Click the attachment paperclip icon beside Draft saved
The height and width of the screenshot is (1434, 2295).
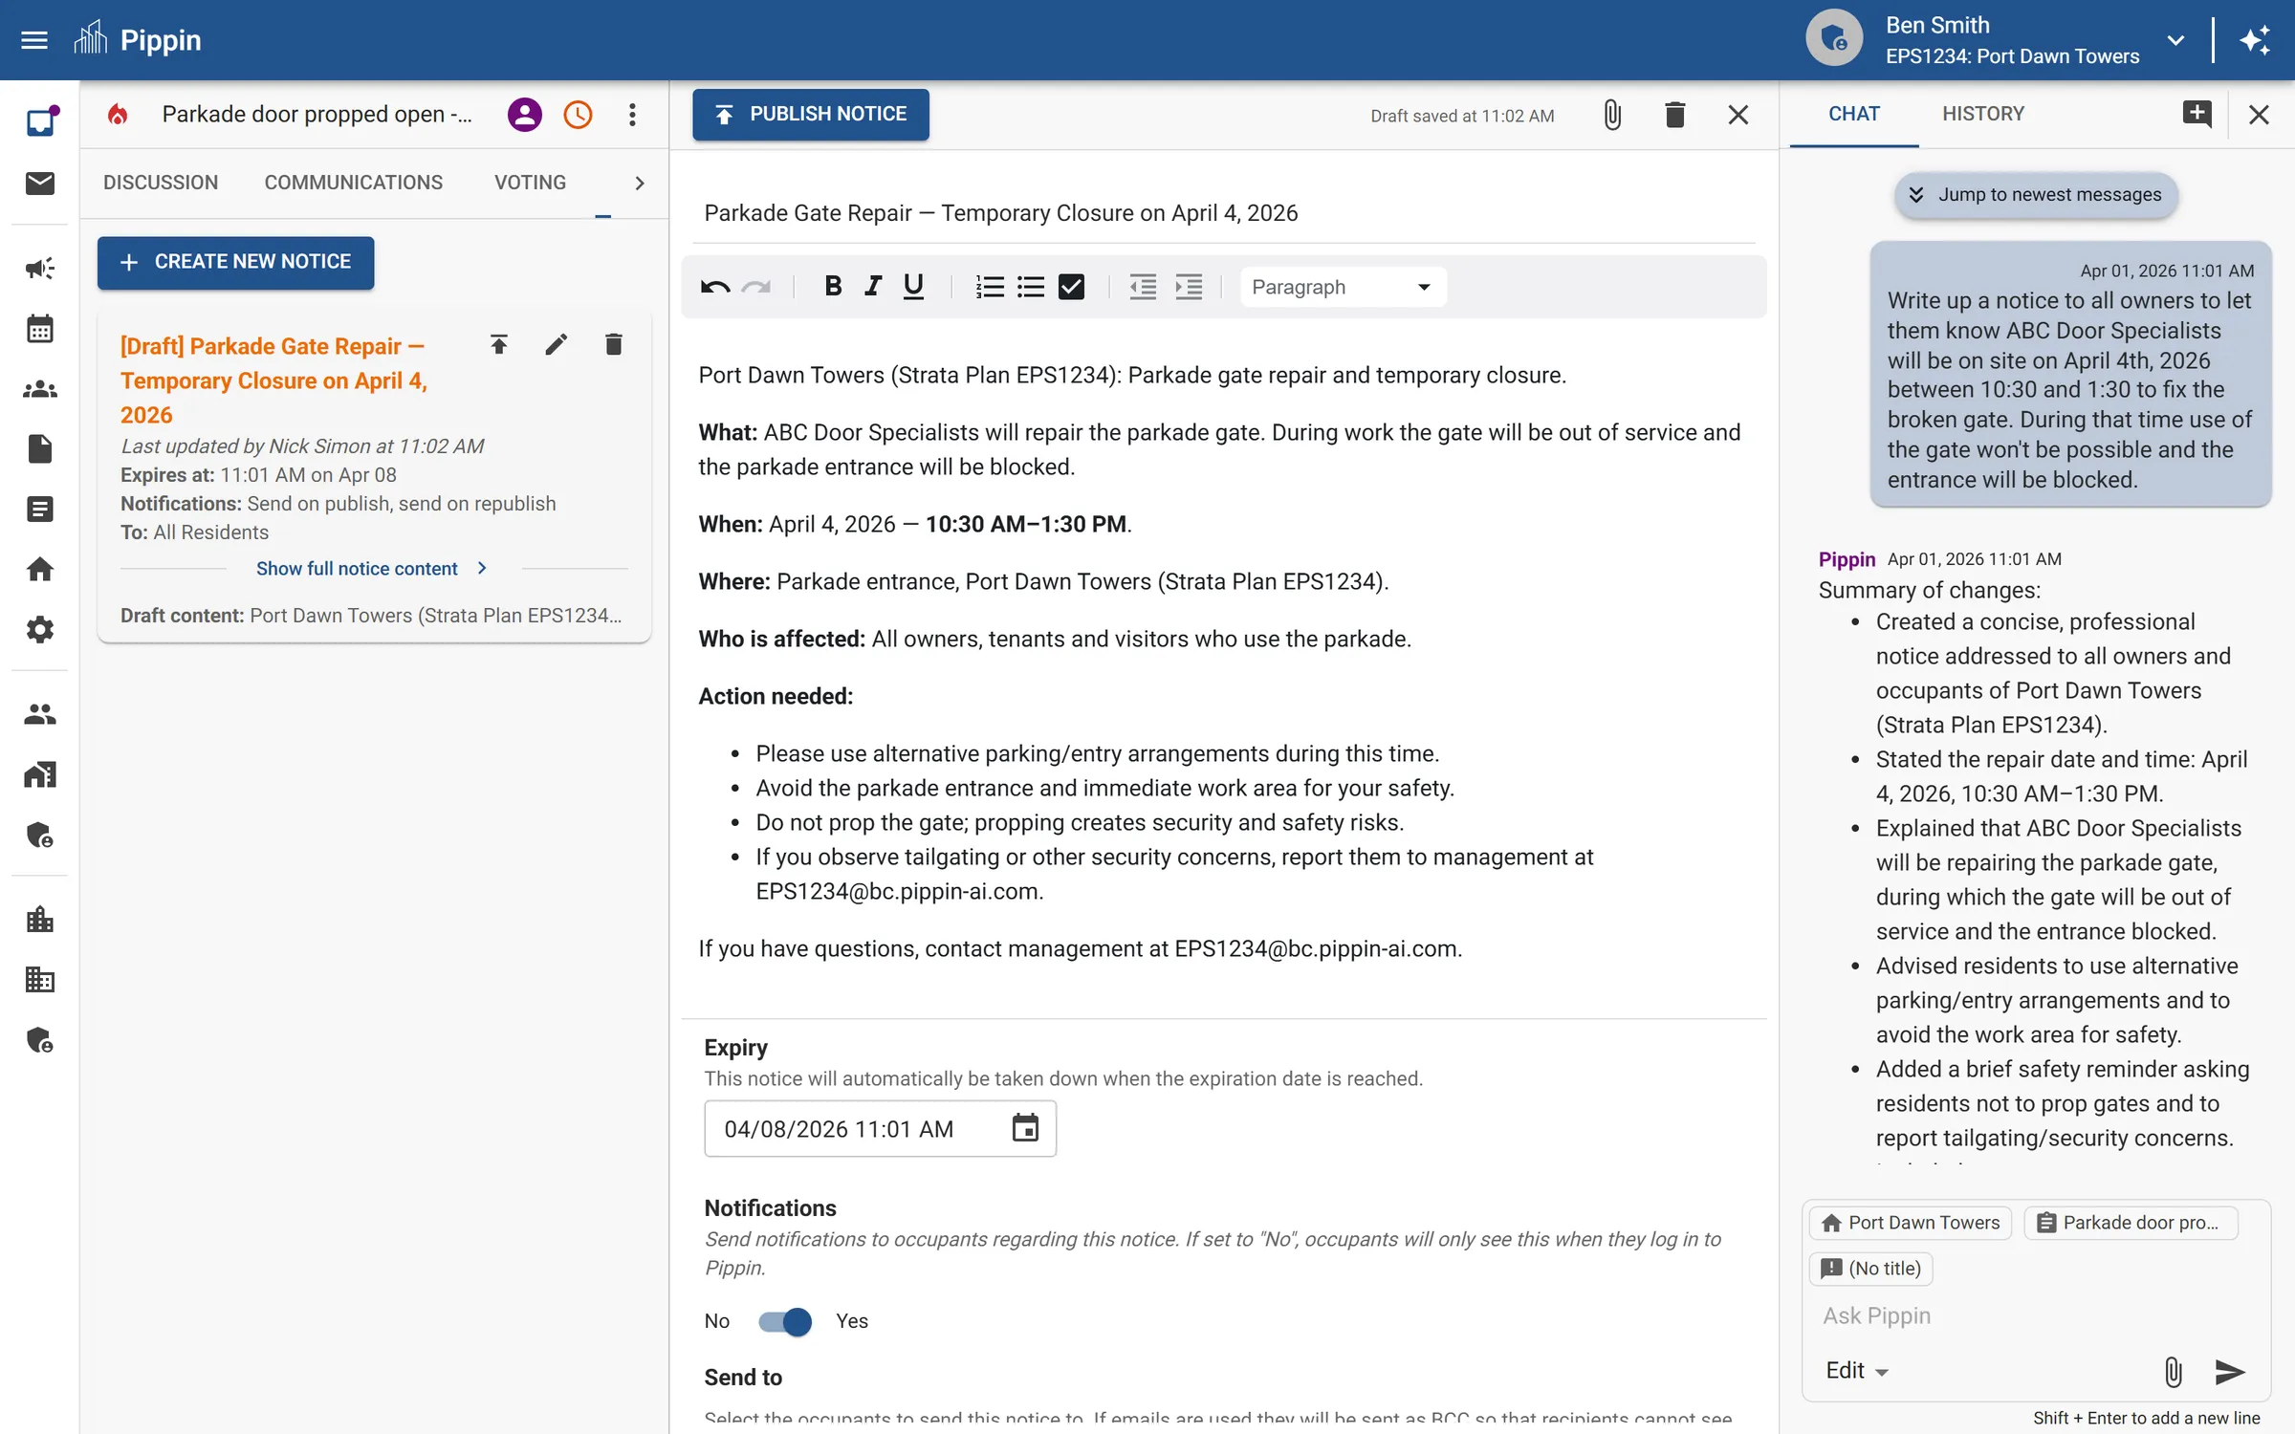coord(1612,116)
